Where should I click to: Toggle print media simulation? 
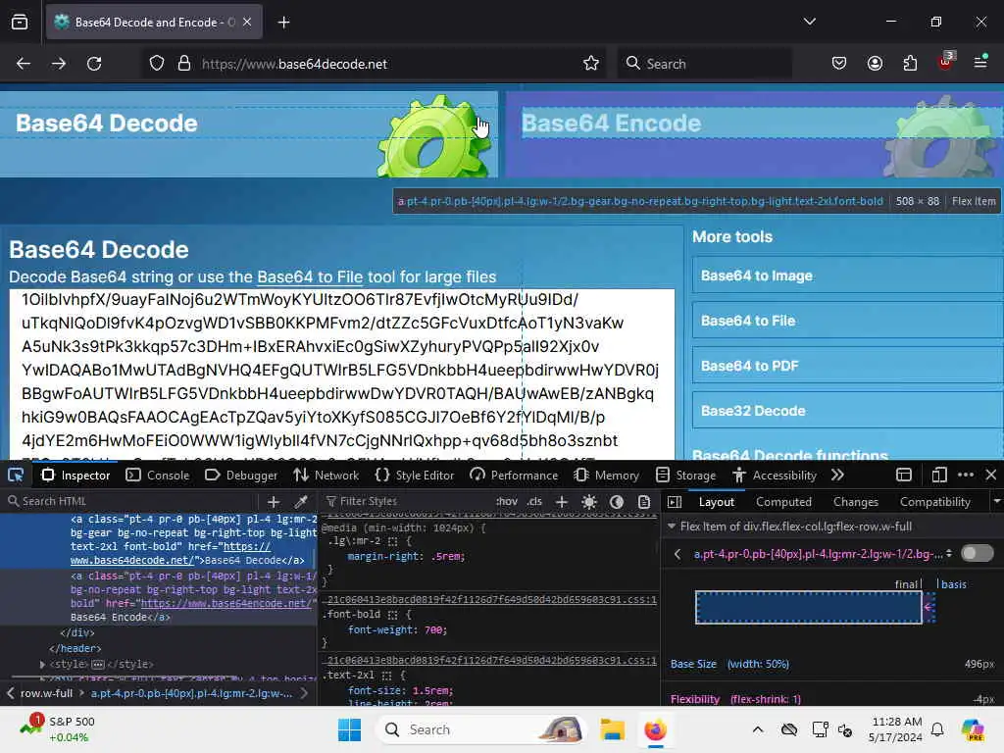pos(644,501)
